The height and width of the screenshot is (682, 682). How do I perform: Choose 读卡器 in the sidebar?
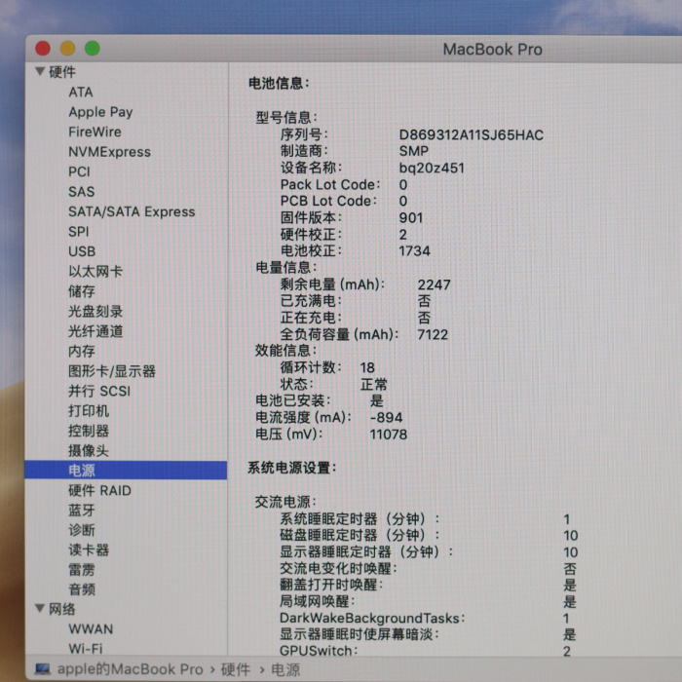(89, 550)
